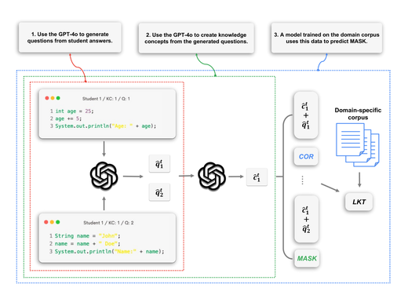Click the yellow dot in the Q: 1 code window
The height and width of the screenshot is (306, 408).
point(53,98)
